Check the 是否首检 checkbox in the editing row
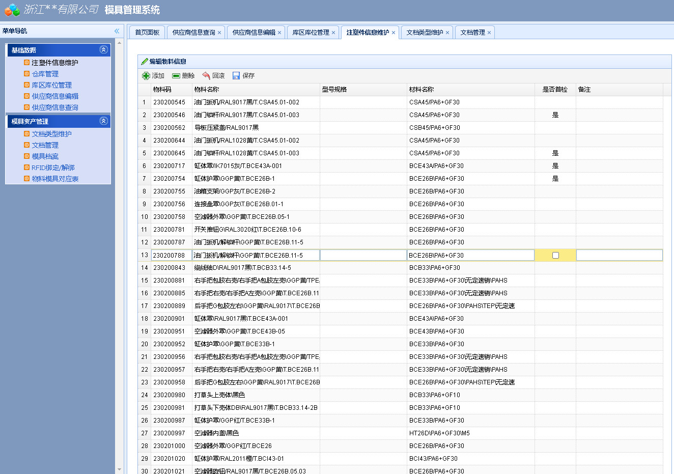Image resolution: width=674 pixels, height=474 pixels. point(554,255)
